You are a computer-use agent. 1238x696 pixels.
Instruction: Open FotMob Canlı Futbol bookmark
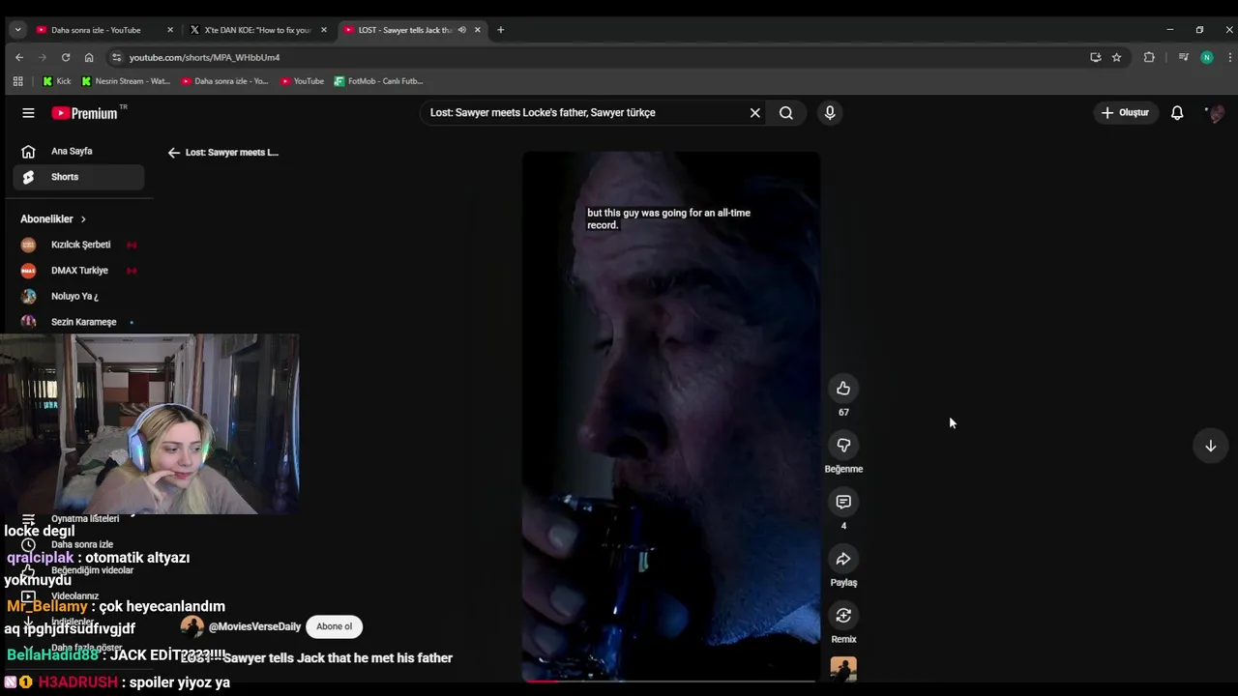coord(378,81)
